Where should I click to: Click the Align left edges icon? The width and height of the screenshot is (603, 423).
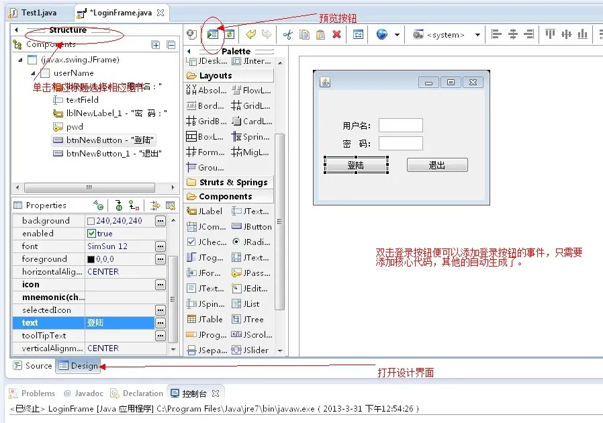pyautogui.click(x=496, y=35)
